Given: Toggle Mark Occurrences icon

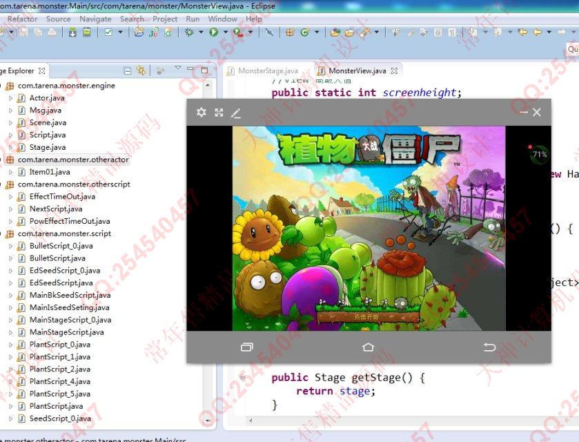Looking at the screenshot, I should click(410, 32).
